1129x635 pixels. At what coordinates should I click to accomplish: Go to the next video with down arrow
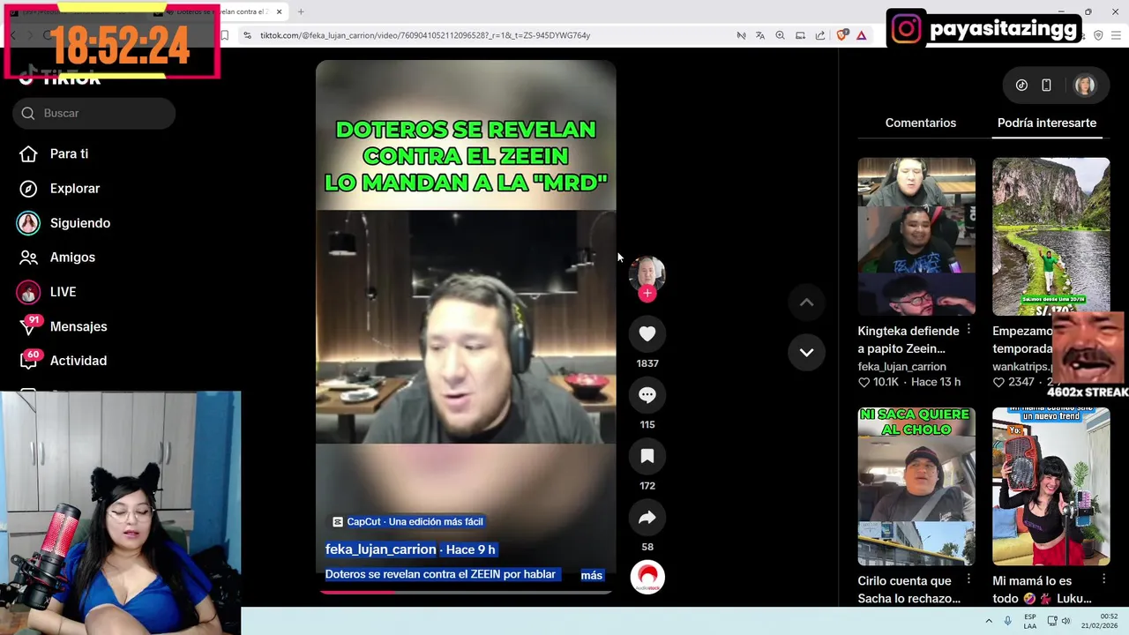point(806,352)
